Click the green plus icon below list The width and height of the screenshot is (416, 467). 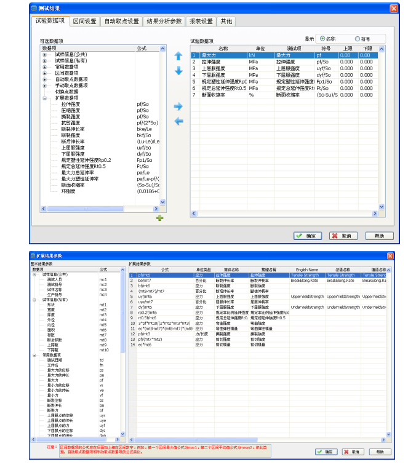(x=159, y=218)
